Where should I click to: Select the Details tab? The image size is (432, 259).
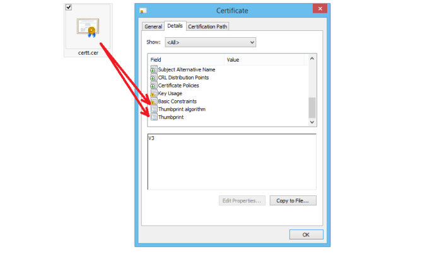pos(175,26)
